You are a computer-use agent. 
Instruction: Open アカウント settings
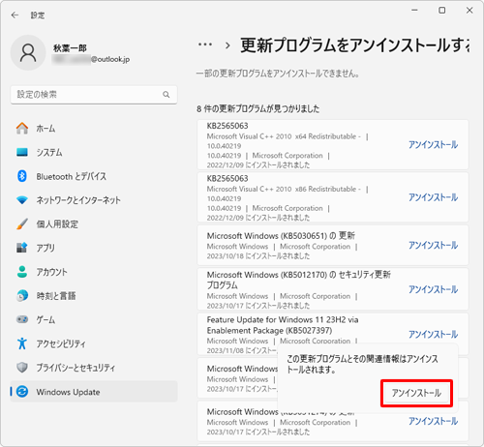94,272
